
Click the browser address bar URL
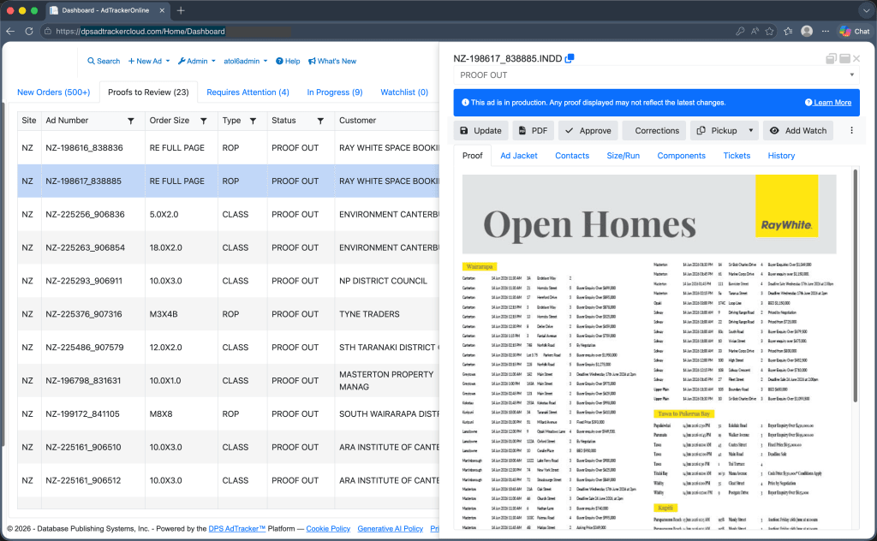click(x=140, y=32)
